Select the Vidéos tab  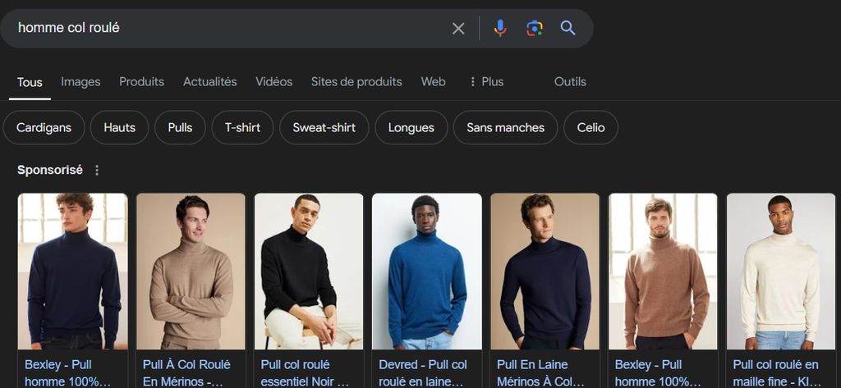click(x=274, y=81)
